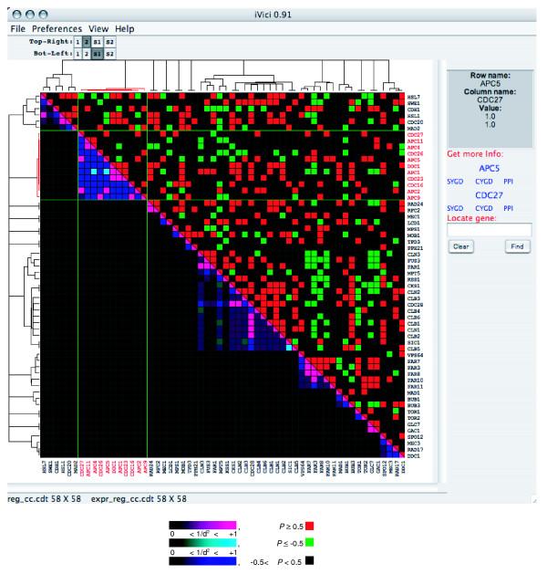Select dataset 1 for Top-Right triangle

pos(77,42)
